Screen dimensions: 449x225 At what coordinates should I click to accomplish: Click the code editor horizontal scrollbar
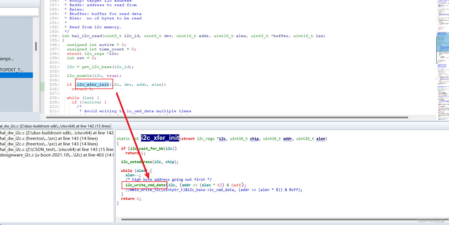point(227,117)
